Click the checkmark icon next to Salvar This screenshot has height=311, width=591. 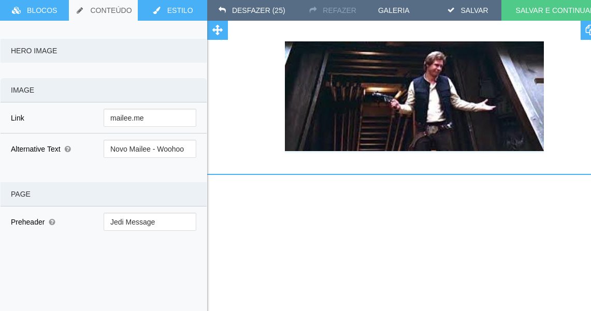451,10
